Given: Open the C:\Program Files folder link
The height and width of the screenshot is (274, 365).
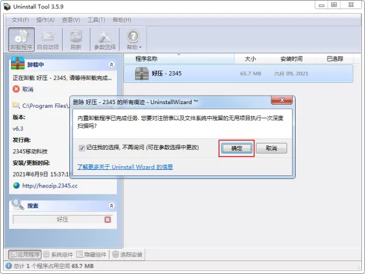Looking at the screenshot, I should pyautogui.click(x=46, y=106).
